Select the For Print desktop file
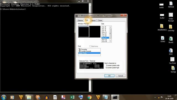This screenshot has width=177, height=100. (172, 61)
